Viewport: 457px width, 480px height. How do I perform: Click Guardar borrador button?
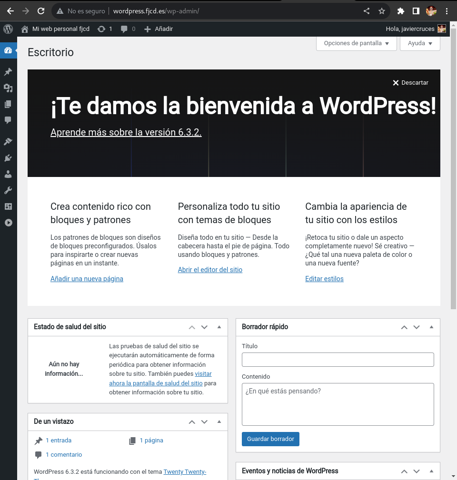270,439
